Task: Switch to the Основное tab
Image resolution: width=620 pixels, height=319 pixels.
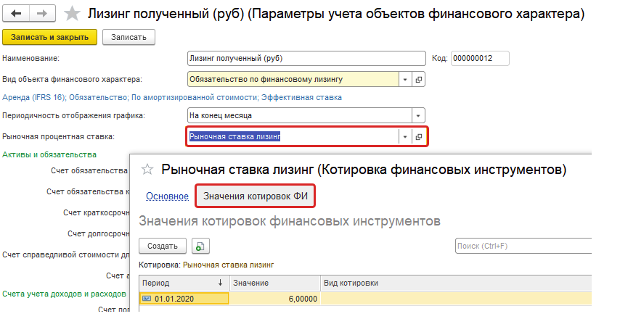Action: [x=167, y=196]
